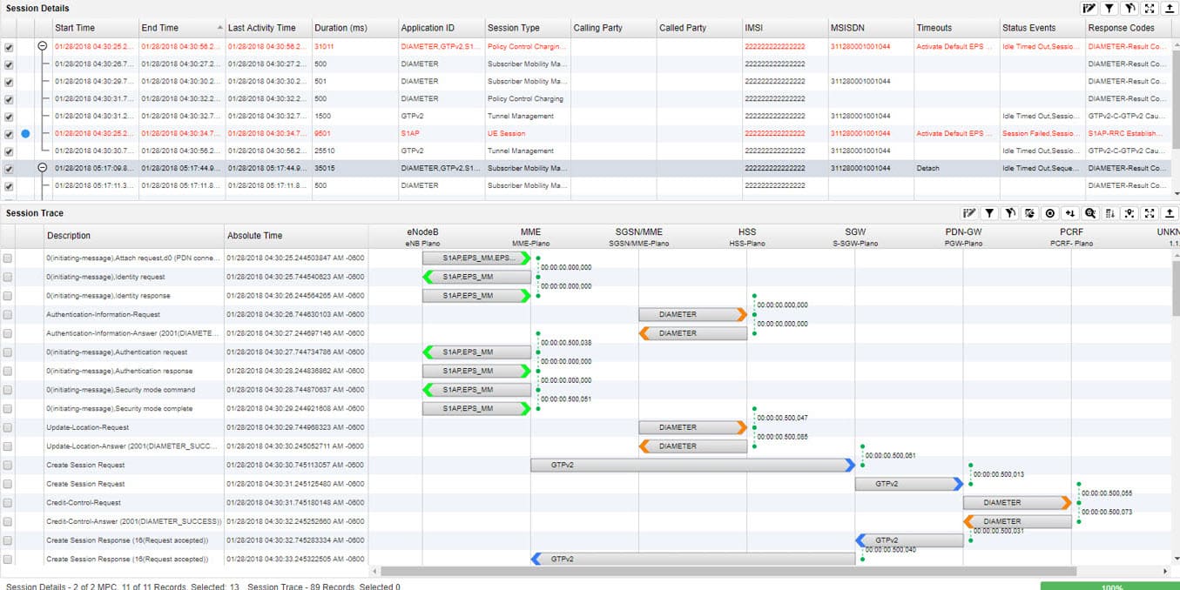Collapse the 05:17 session group row
This screenshot has width=1180, height=590.
pyautogui.click(x=43, y=168)
